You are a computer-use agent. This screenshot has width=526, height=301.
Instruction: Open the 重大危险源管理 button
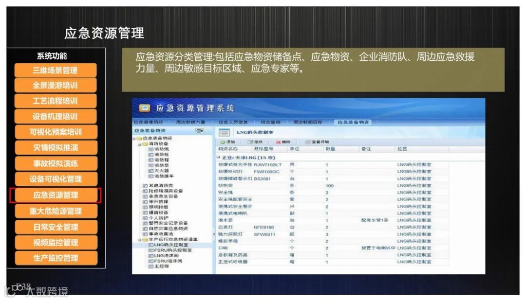(x=56, y=211)
